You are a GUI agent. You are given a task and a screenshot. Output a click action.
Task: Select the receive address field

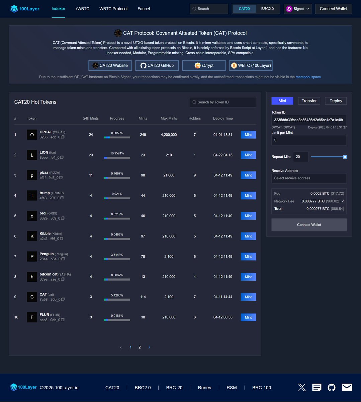pos(309,178)
